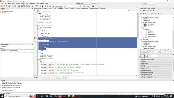174x98 pixels.
Task: Switch to the History tab below editor
Action: pyautogui.click(x=69, y=78)
